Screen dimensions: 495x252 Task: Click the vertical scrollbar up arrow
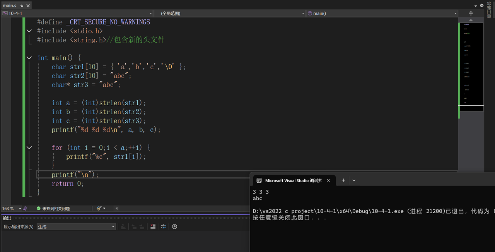click(471, 19)
